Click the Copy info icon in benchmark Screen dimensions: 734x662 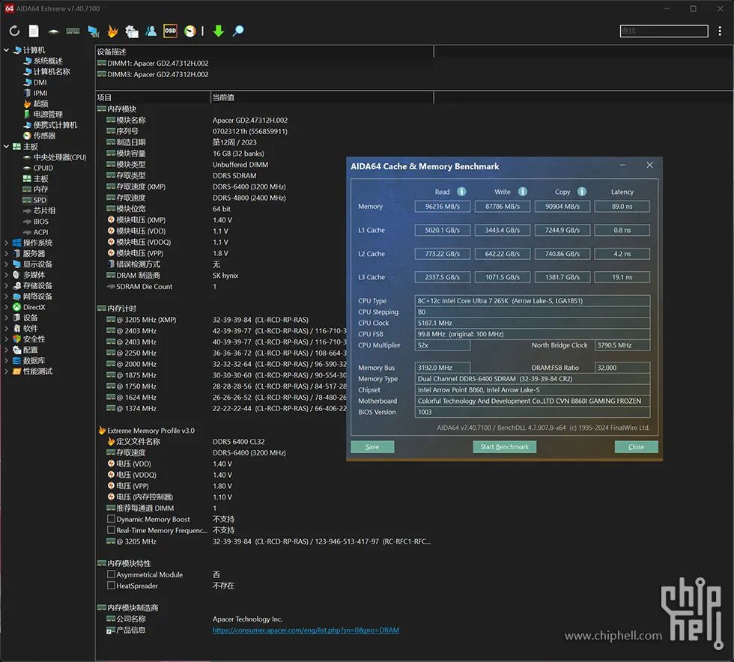[582, 192]
